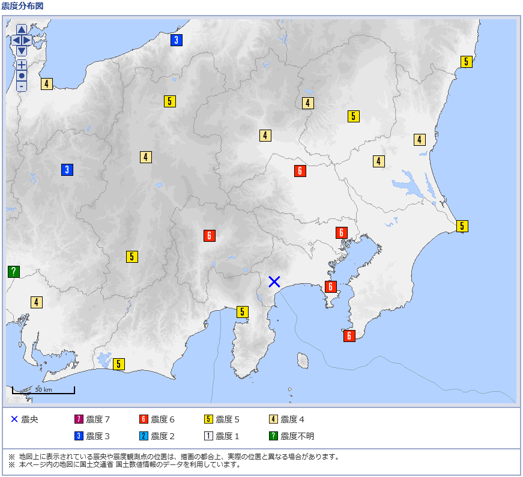This screenshot has width=523, height=477.
Task: Pan the map left using the left arrow
Action: click(x=16, y=40)
